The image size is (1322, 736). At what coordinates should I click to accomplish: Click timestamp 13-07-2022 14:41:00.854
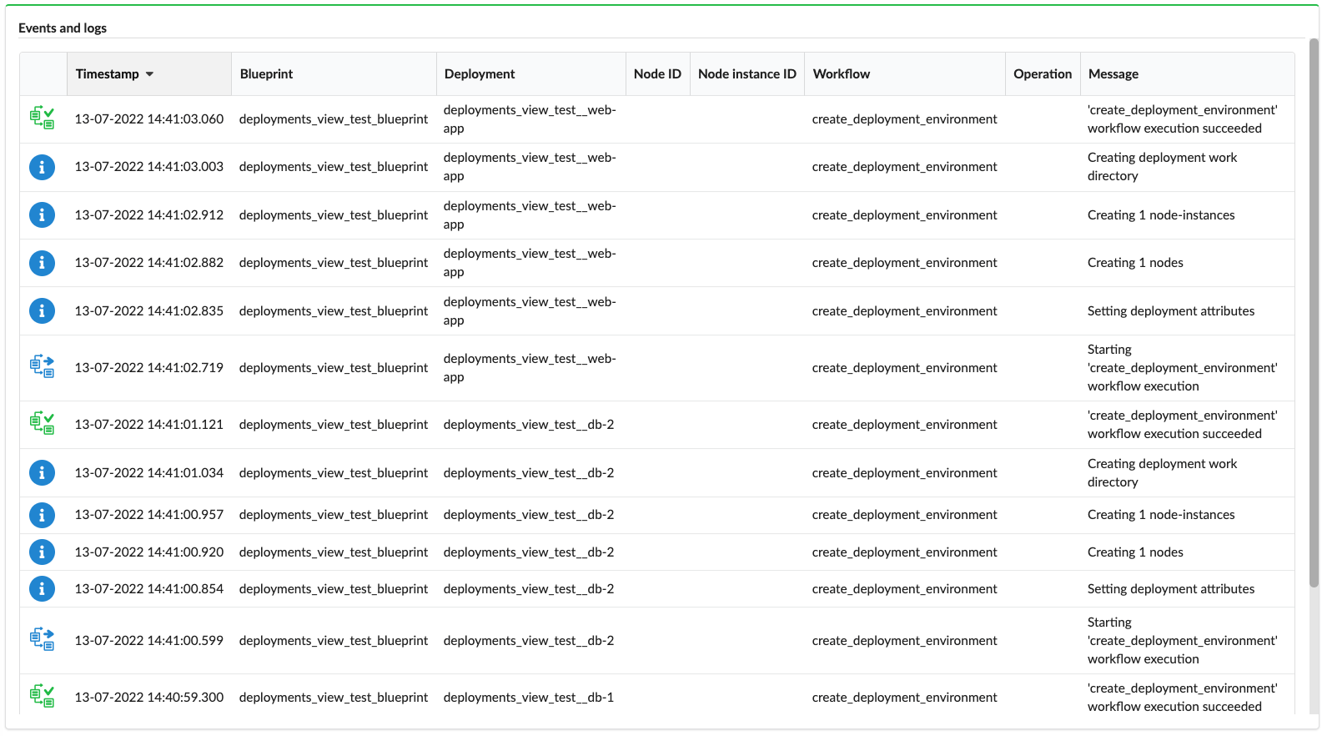149,588
